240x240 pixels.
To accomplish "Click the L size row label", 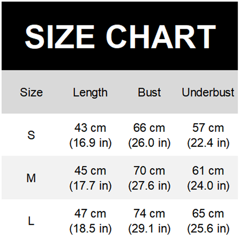I will point(31,221).
